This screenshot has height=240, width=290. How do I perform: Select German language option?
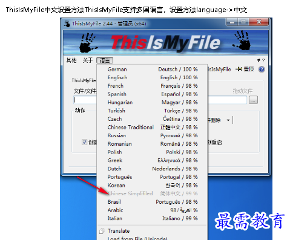pos(153,70)
